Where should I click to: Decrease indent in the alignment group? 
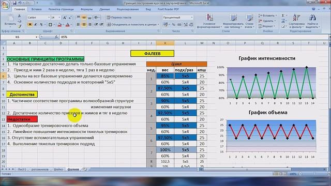coord(96,24)
